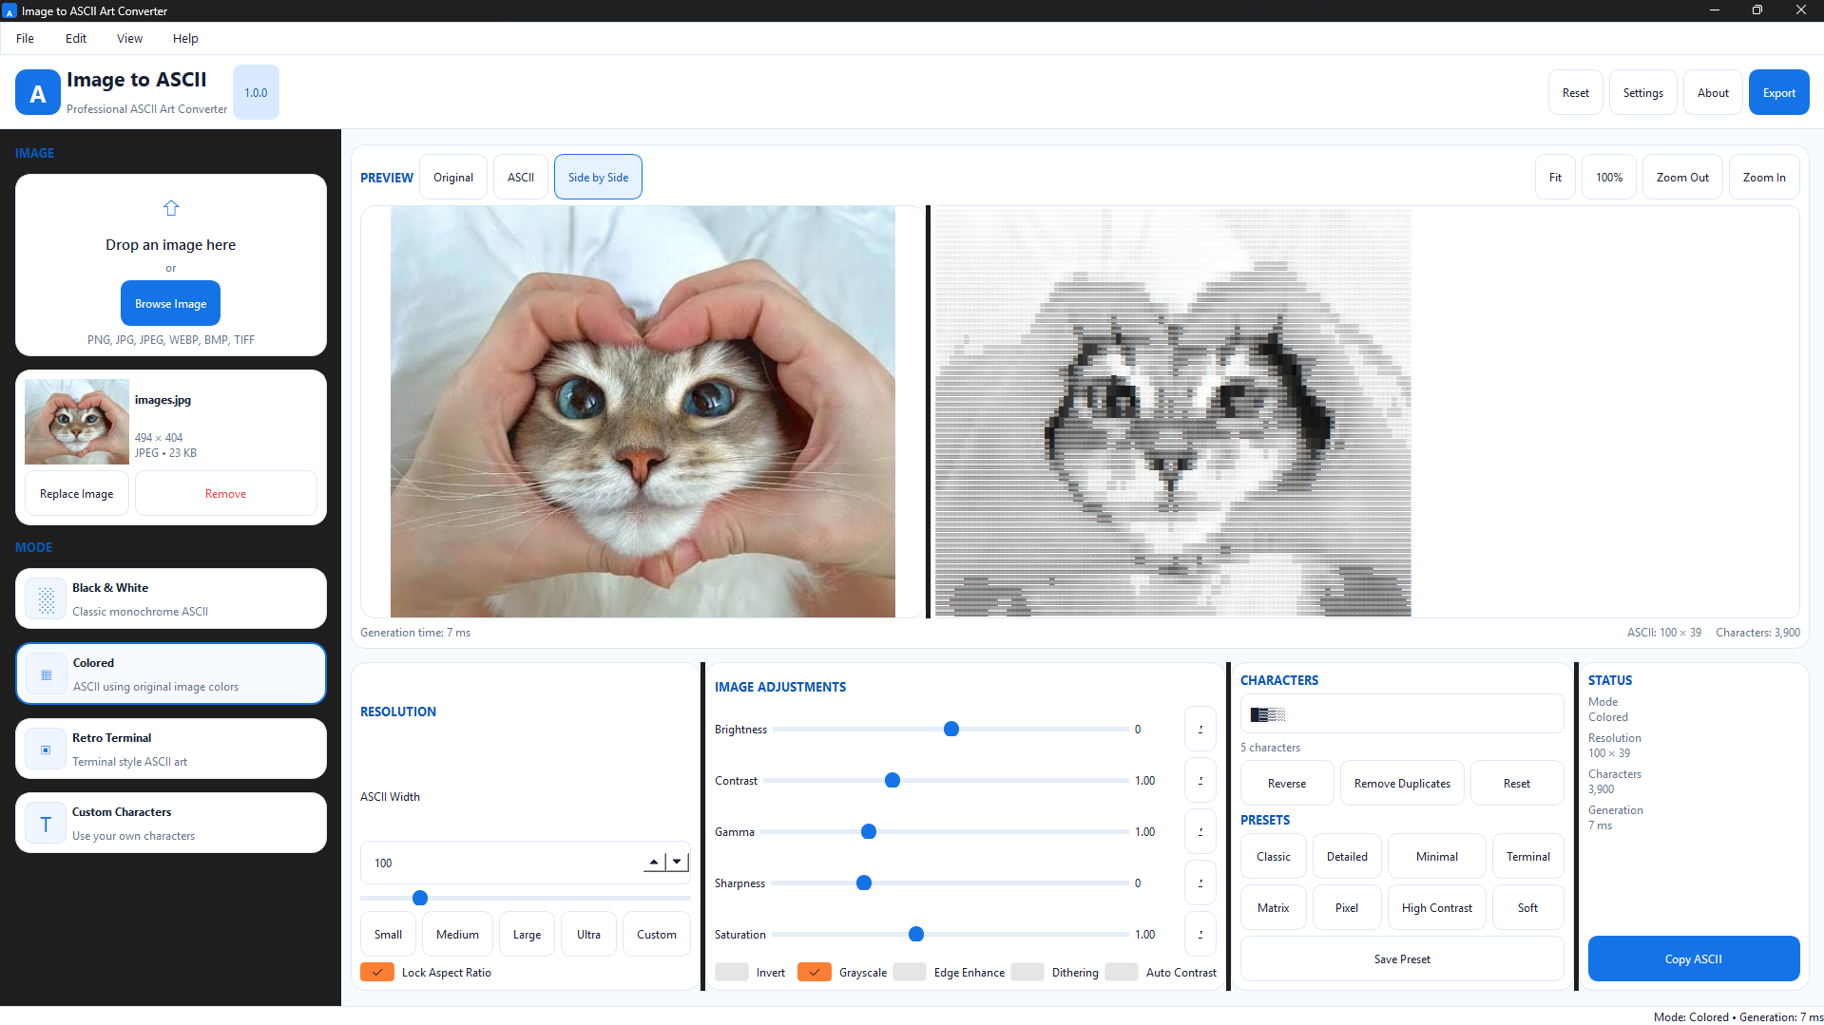Screen dimensions: 1824x1025
Task: Remove the images.jpg file
Action: [x=226, y=494]
